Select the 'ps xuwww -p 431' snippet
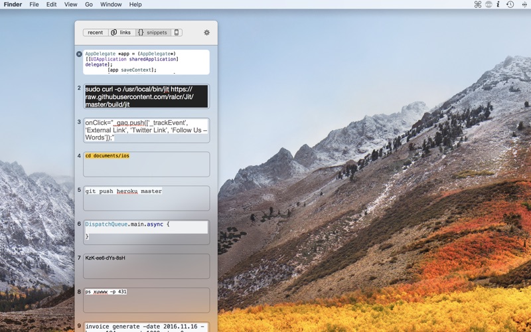 point(146,300)
